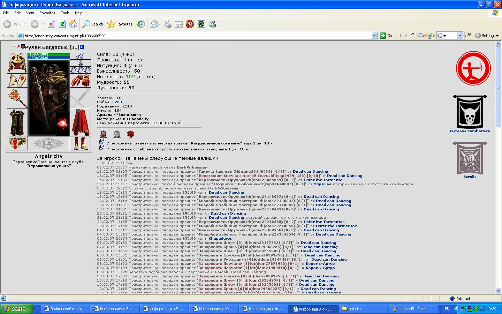Screen dimensions: 502x314
Task: Launch ICQ from the flower toolbar icon
Action: [x=201, y=24]
